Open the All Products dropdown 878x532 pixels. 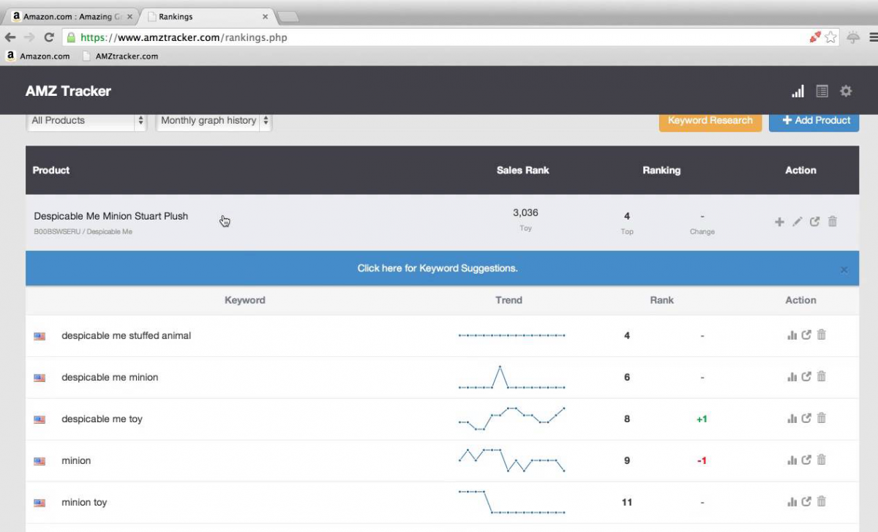point(86,121)
